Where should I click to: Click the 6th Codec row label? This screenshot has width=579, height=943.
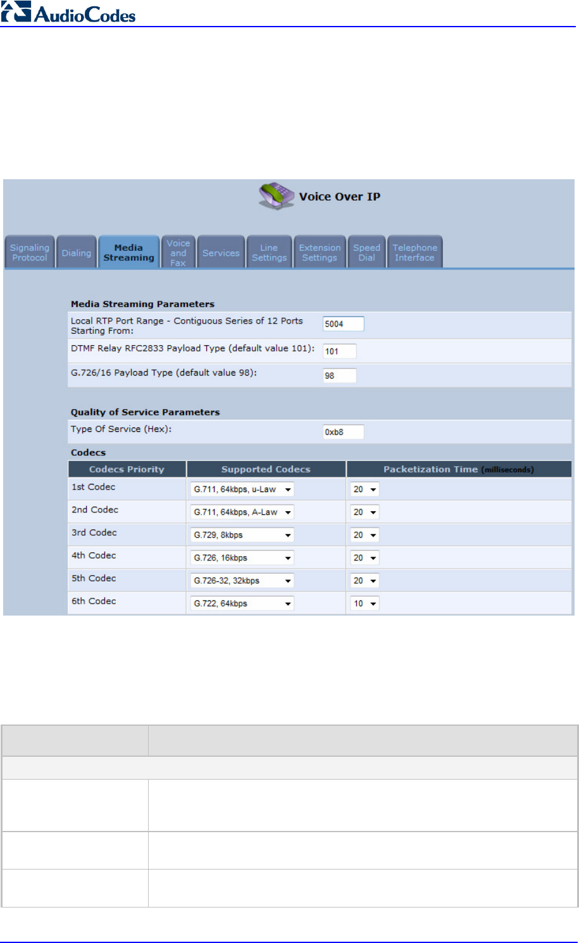[94, 601]
